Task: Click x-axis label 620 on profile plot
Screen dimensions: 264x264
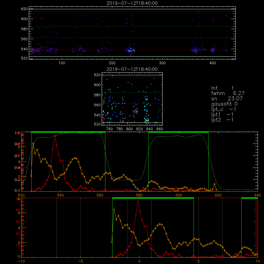Action: click(218, 195)
